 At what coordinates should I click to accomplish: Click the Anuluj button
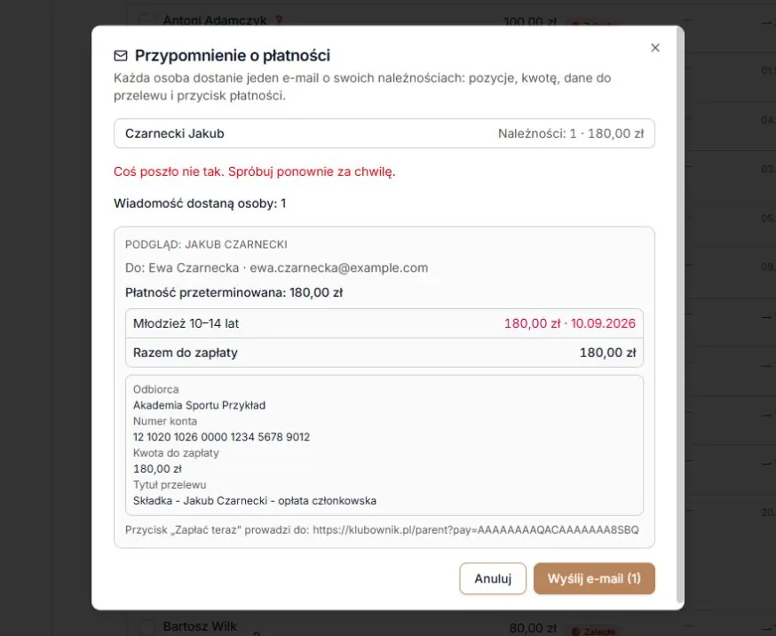point(492,578)
